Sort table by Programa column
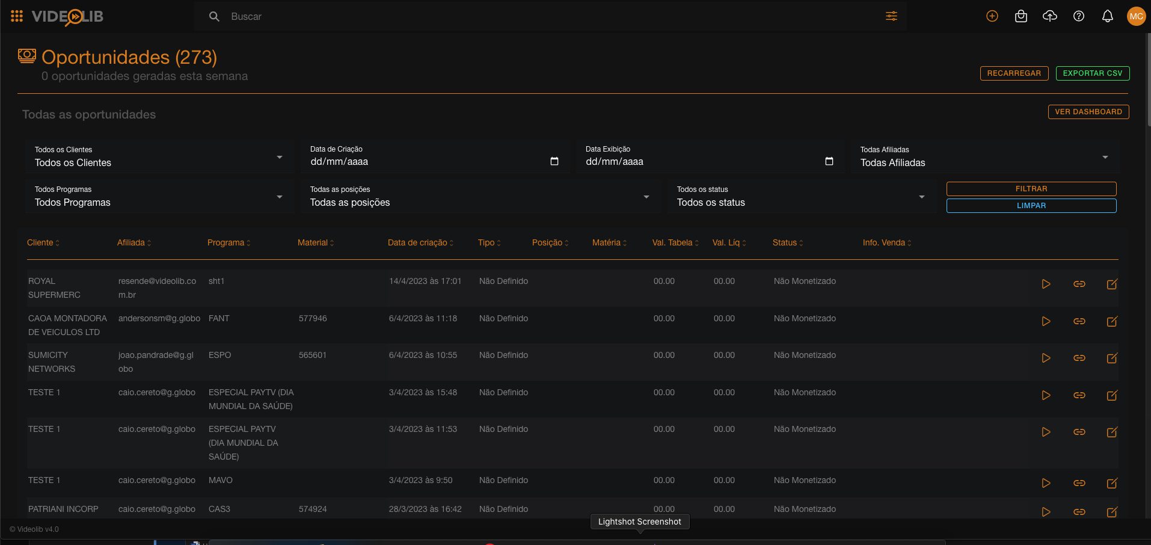 point(229,242)
